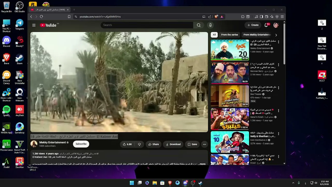Click the Windows Start button
This screenshot has height=187, width=332.
click(132, 183)
